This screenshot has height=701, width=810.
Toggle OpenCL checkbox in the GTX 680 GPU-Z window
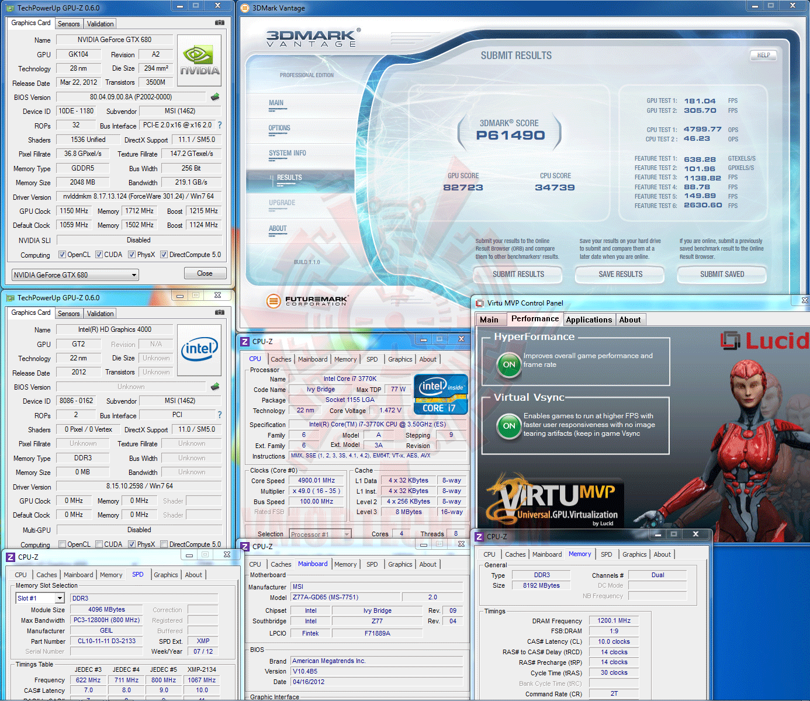click(x=62, y=255)
